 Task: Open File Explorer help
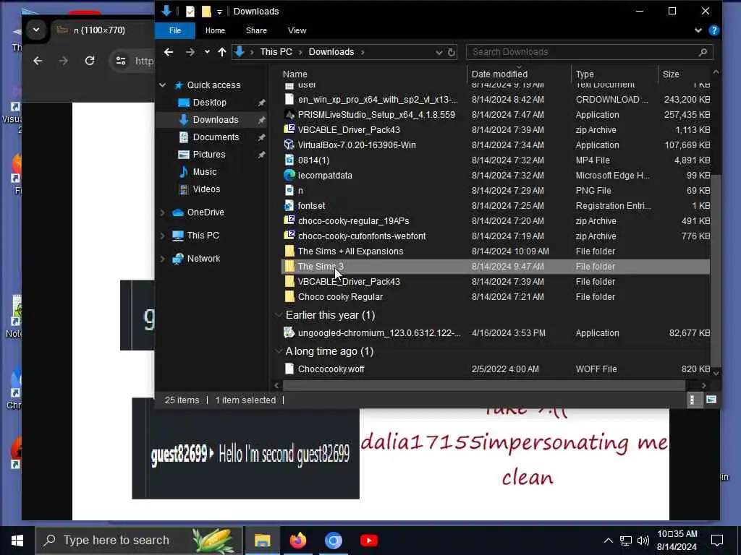(714, 30)
